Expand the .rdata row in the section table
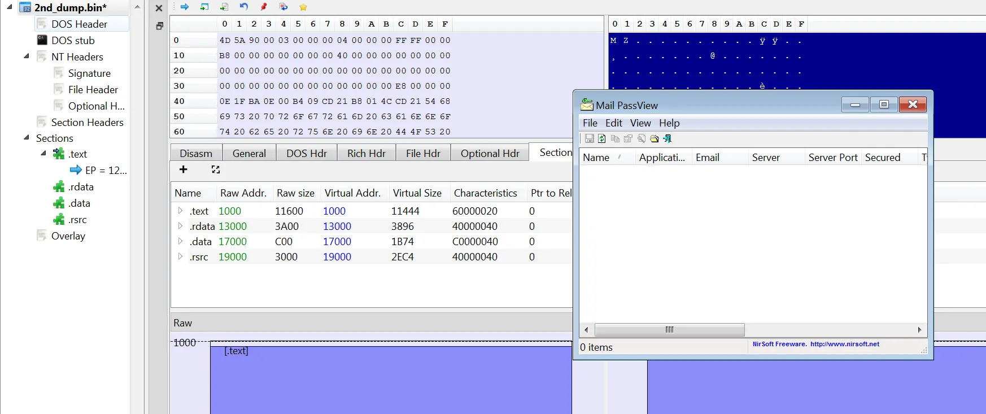 tap(180, 226)
